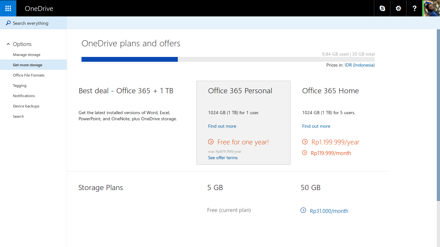
Task: Open Skype from the header bar
Action: pos(382,8)
